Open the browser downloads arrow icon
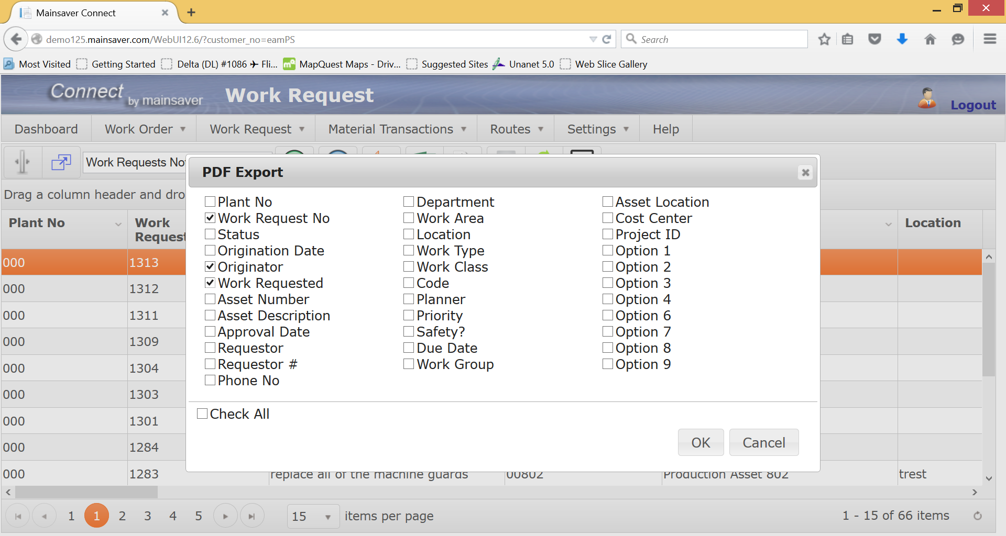 coord(902,39)
